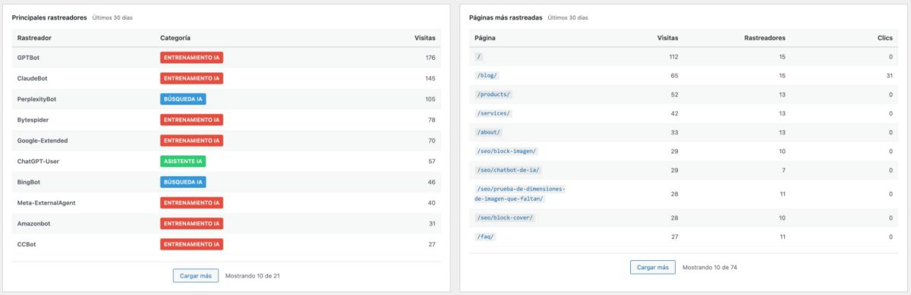Click the Clics column header

tap(884, 37)
